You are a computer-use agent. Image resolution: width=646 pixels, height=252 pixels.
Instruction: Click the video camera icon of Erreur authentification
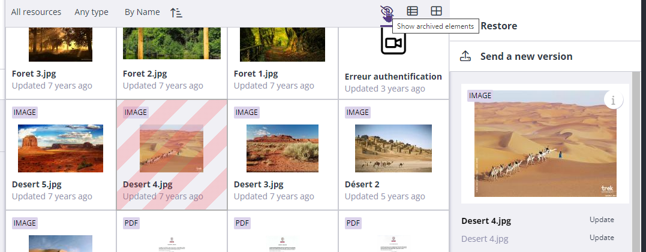click(x=393, y=42)
